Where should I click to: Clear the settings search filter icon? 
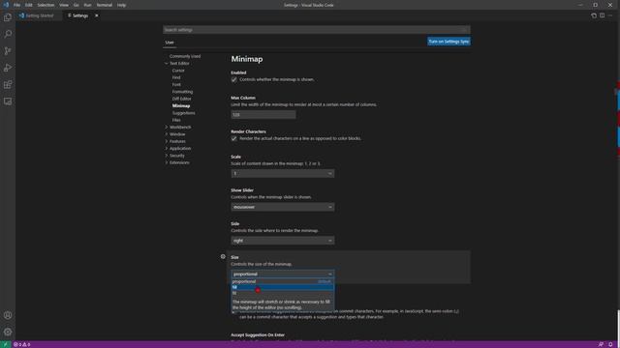tap(465, 30)
